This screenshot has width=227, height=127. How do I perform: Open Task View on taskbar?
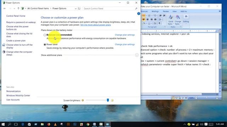coord(16,124)
